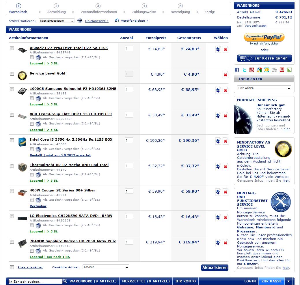Screen dimensions: 300x285
Task: Click the Alles auswählen link
Action: (30, 267)
